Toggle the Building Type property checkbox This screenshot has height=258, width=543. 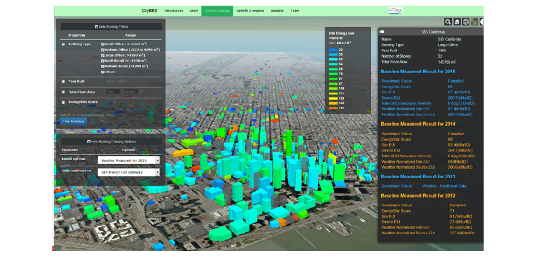(x=63, y=44)
